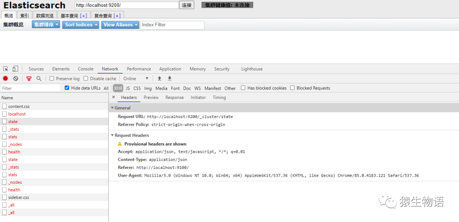Open the Performance panel
The image size is (459, 222).
[x=139, y=69]
